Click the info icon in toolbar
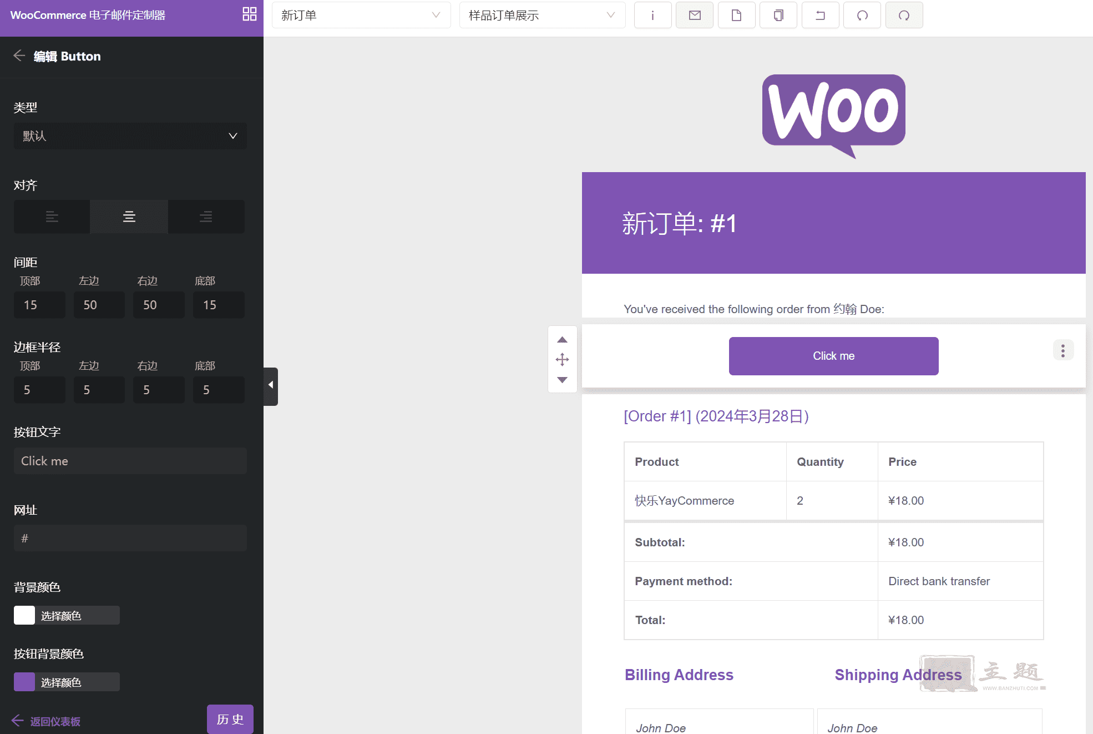Screen dimensions: 1093x734 click(x=652, y=15)
